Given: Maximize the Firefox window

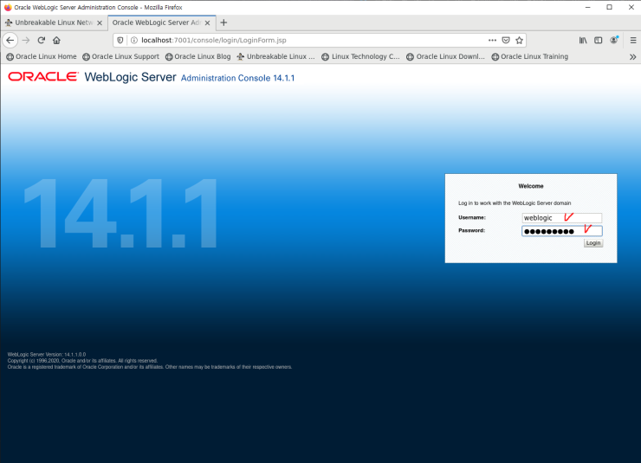Looking at the screenshot, I should coord(609,7).
